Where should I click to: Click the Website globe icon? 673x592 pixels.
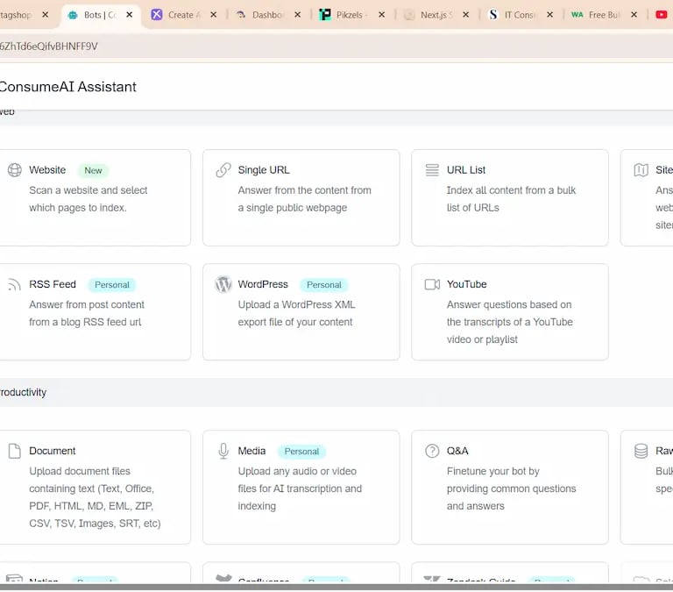pyautogui.click(x=15, y=170)
